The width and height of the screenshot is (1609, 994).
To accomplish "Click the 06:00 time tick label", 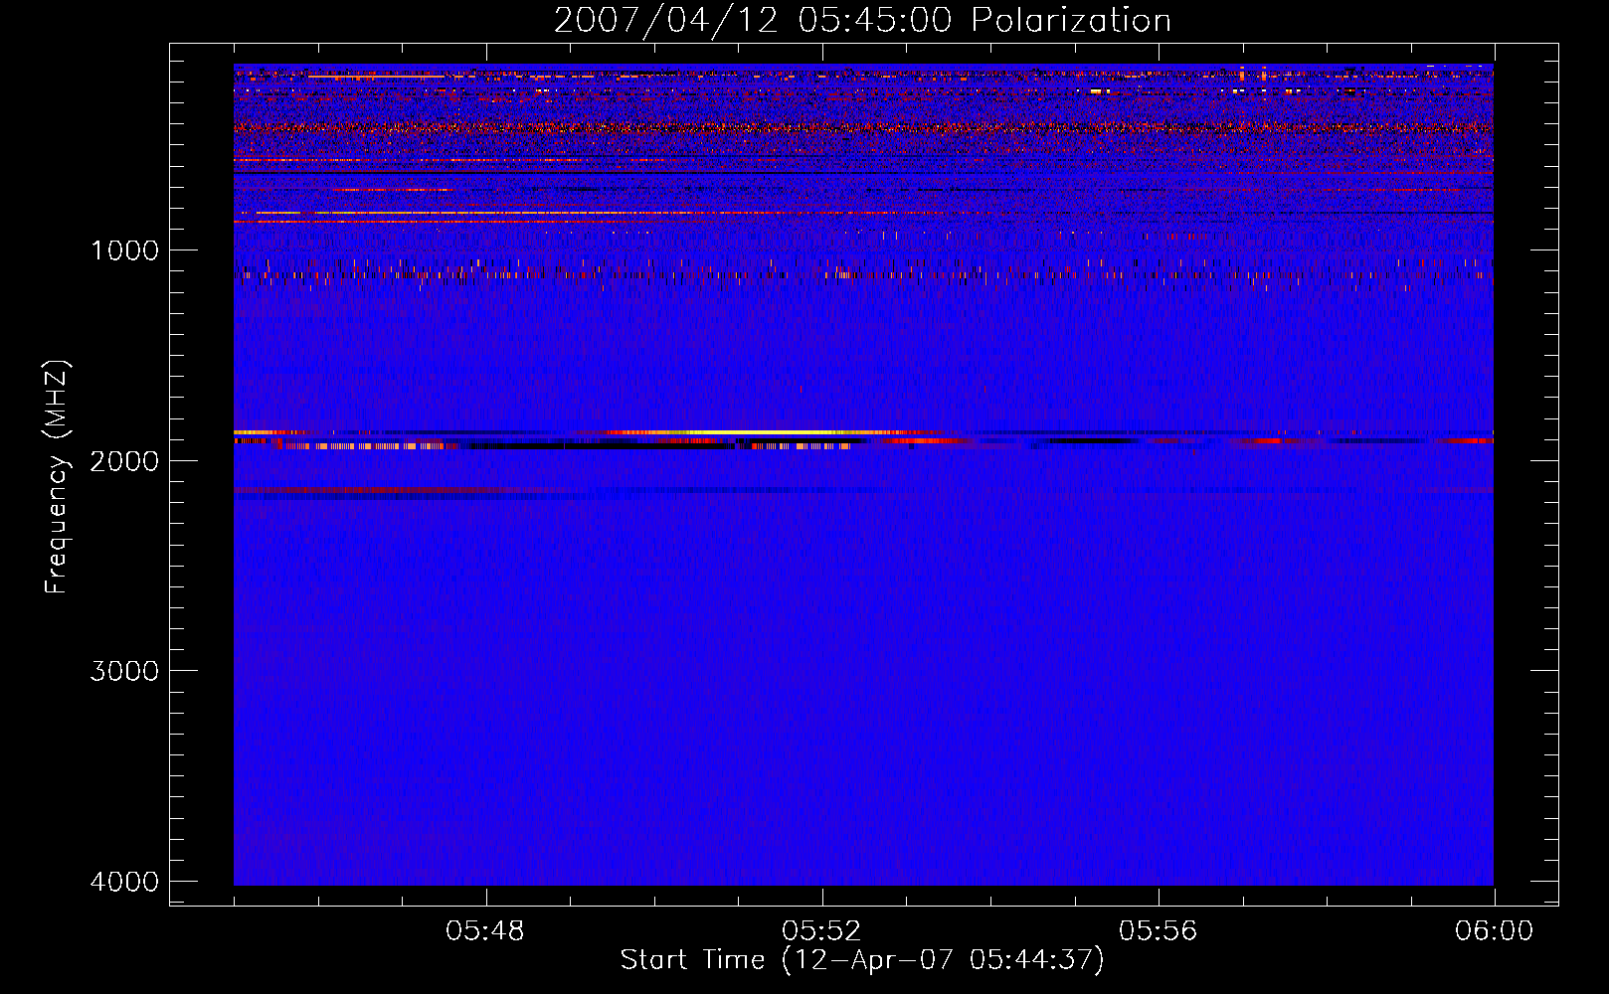I will tap(1494, 931).
